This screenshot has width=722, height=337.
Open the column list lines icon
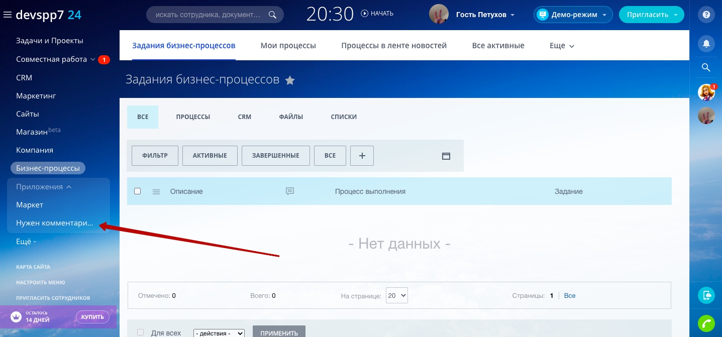[x=156, y=191]
